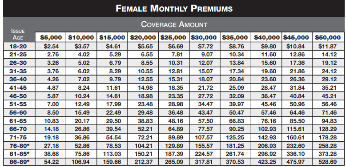Select the 54.22 premium cell
The height and width of the screenshot is (167, 346).
52,162
